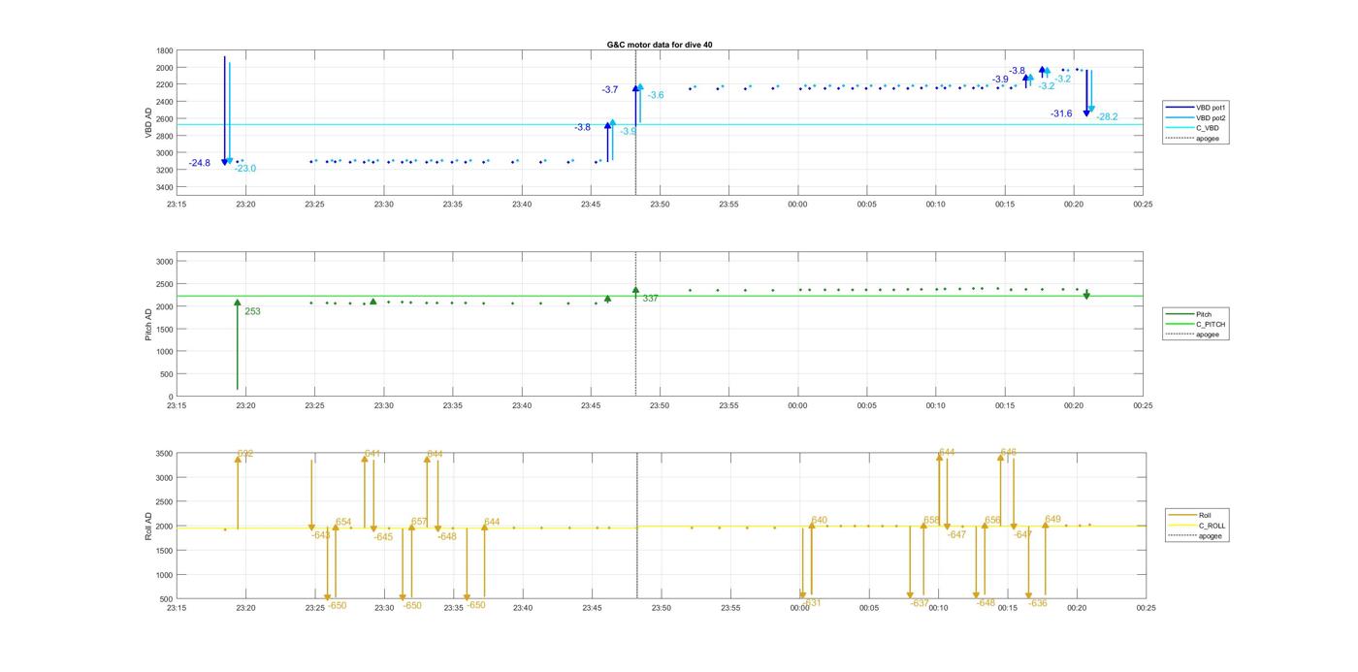Image resolution: width=1358 pixels, height=672 pixels.
Task: Click the '-3.6' VBD data label
Action: [x=656, y=95]
